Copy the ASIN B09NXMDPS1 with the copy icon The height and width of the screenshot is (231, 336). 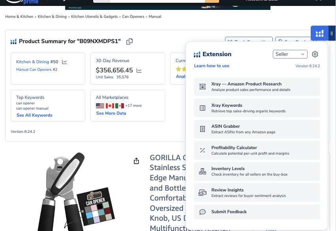pos(130,42)
